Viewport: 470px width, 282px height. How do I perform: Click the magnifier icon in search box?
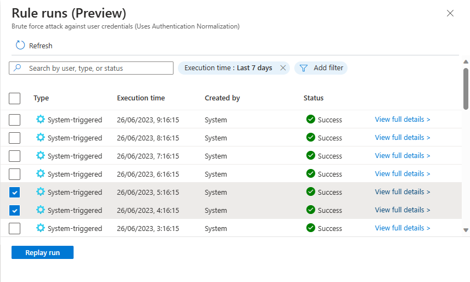[18, 68]
